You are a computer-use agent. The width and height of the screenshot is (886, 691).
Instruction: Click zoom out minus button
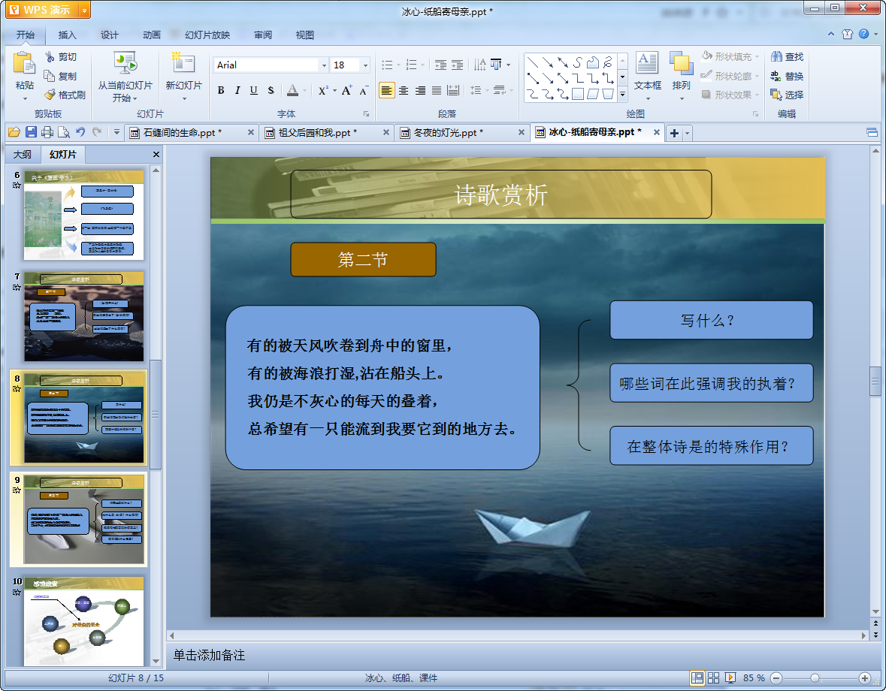pyautogui.click(x=776, y=678)
